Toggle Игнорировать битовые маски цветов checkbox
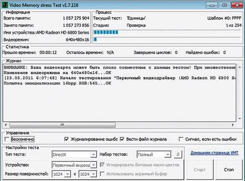 (x=102, y=165)
